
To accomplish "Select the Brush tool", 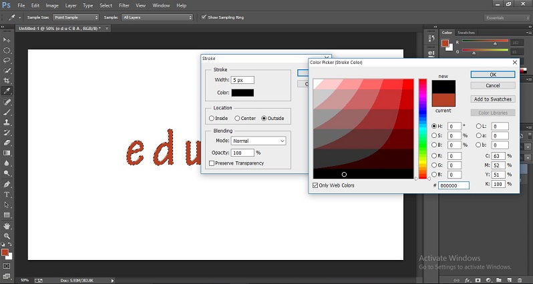I will [x=7, y=112].
